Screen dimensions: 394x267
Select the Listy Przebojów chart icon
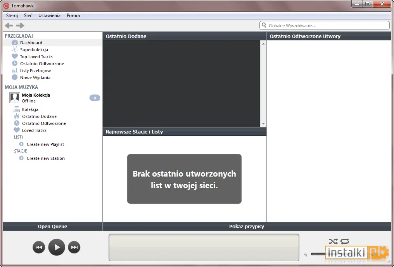coord(15,71)
